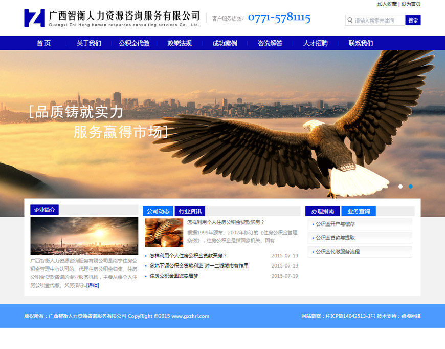
Task: Click the blue ZH company logo
Action: point(34,18)
